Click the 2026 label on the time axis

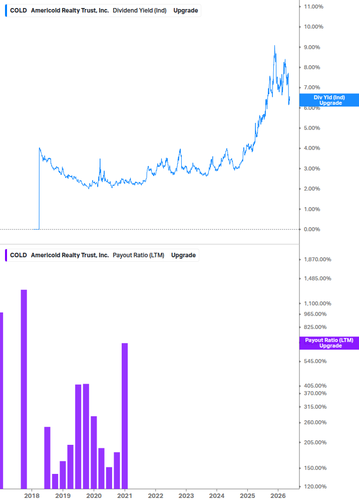tap(278, 495)
